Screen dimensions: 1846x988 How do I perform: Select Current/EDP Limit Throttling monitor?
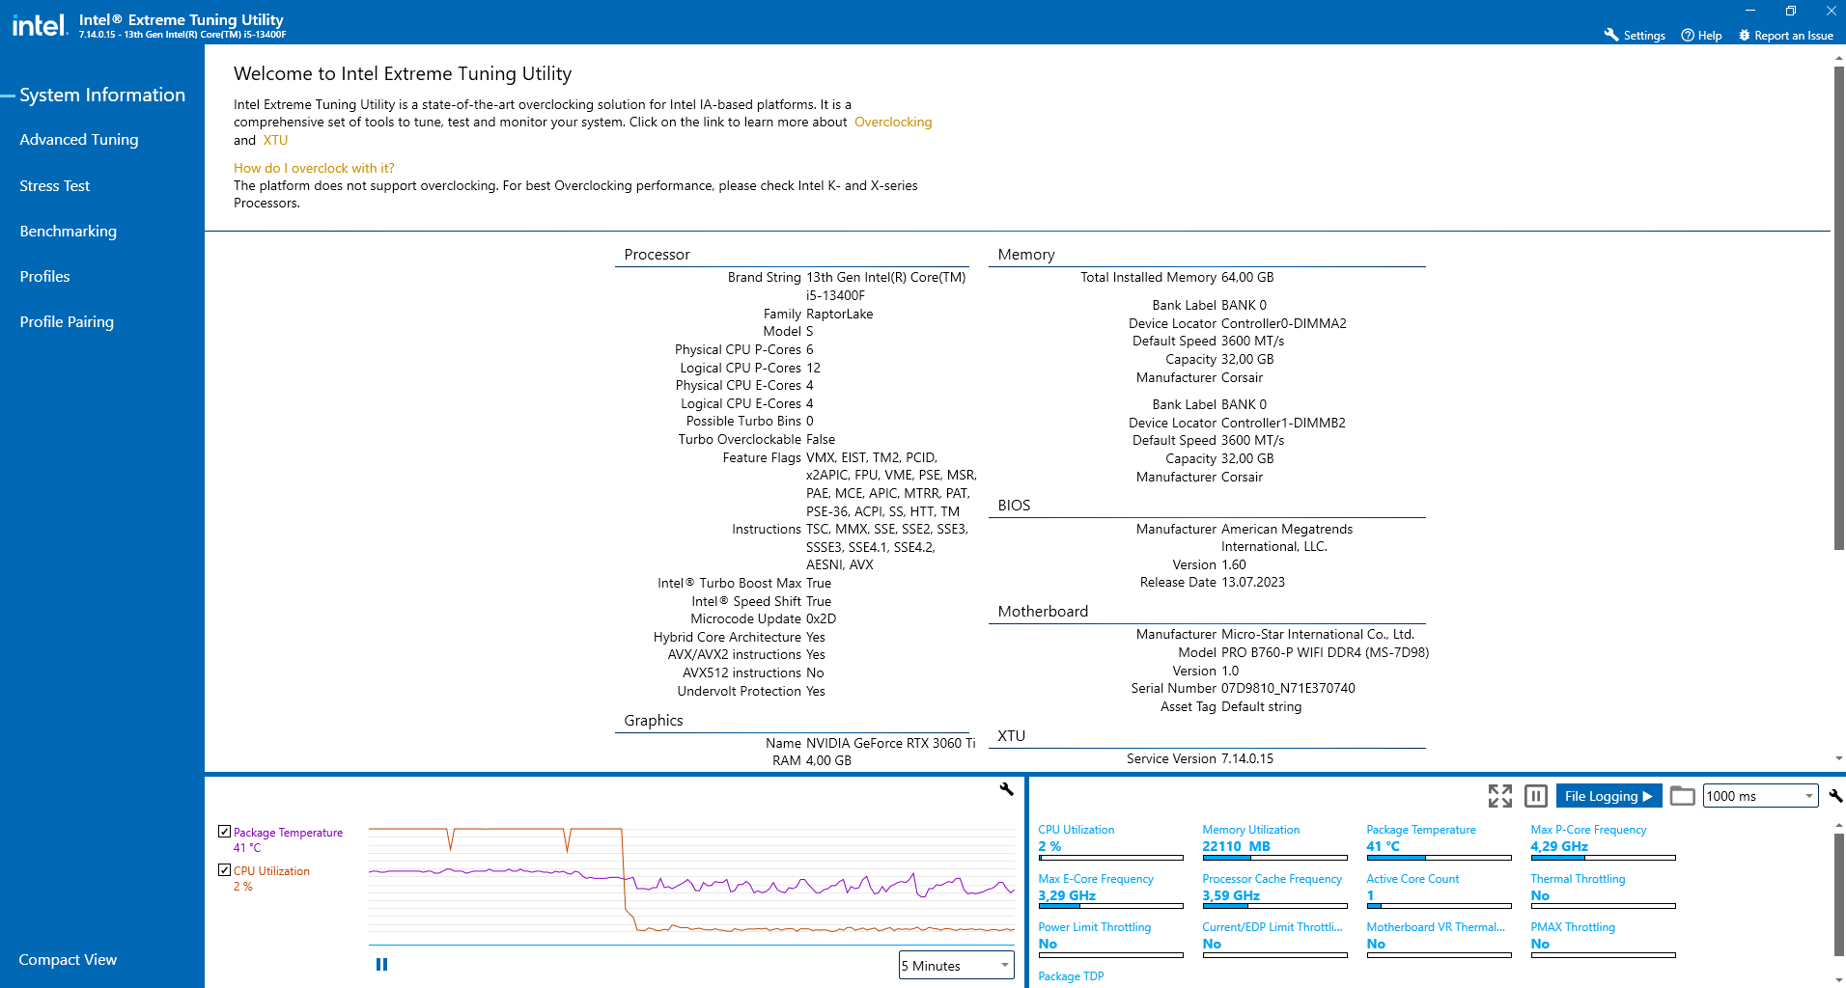(x=1274, y=941)
